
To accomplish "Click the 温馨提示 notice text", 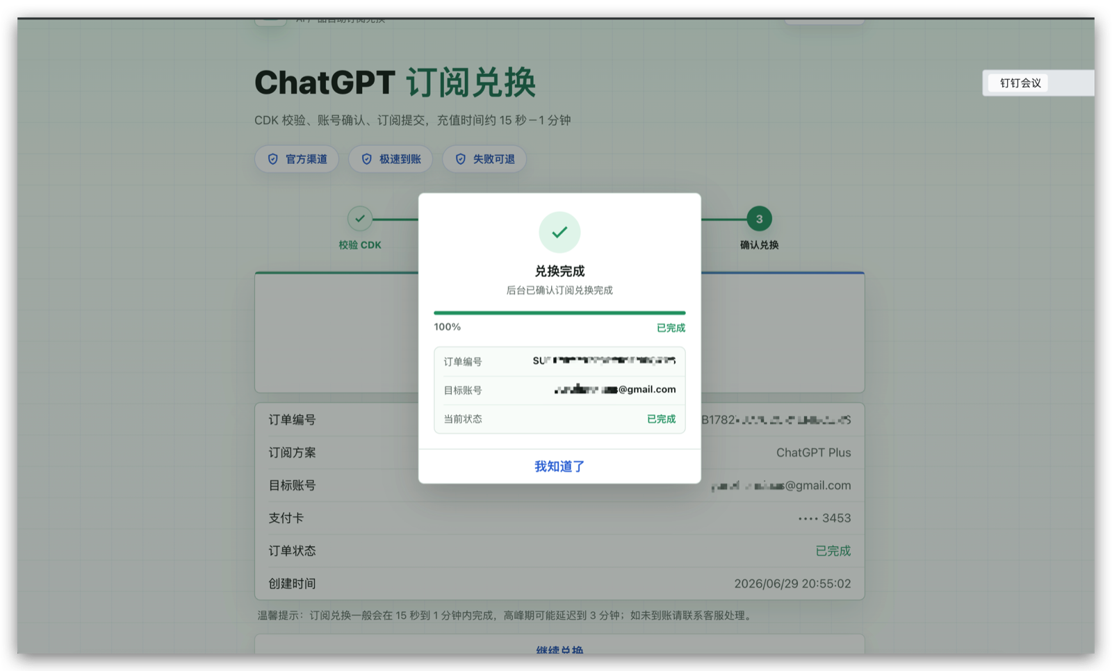I will click(505, 615).
